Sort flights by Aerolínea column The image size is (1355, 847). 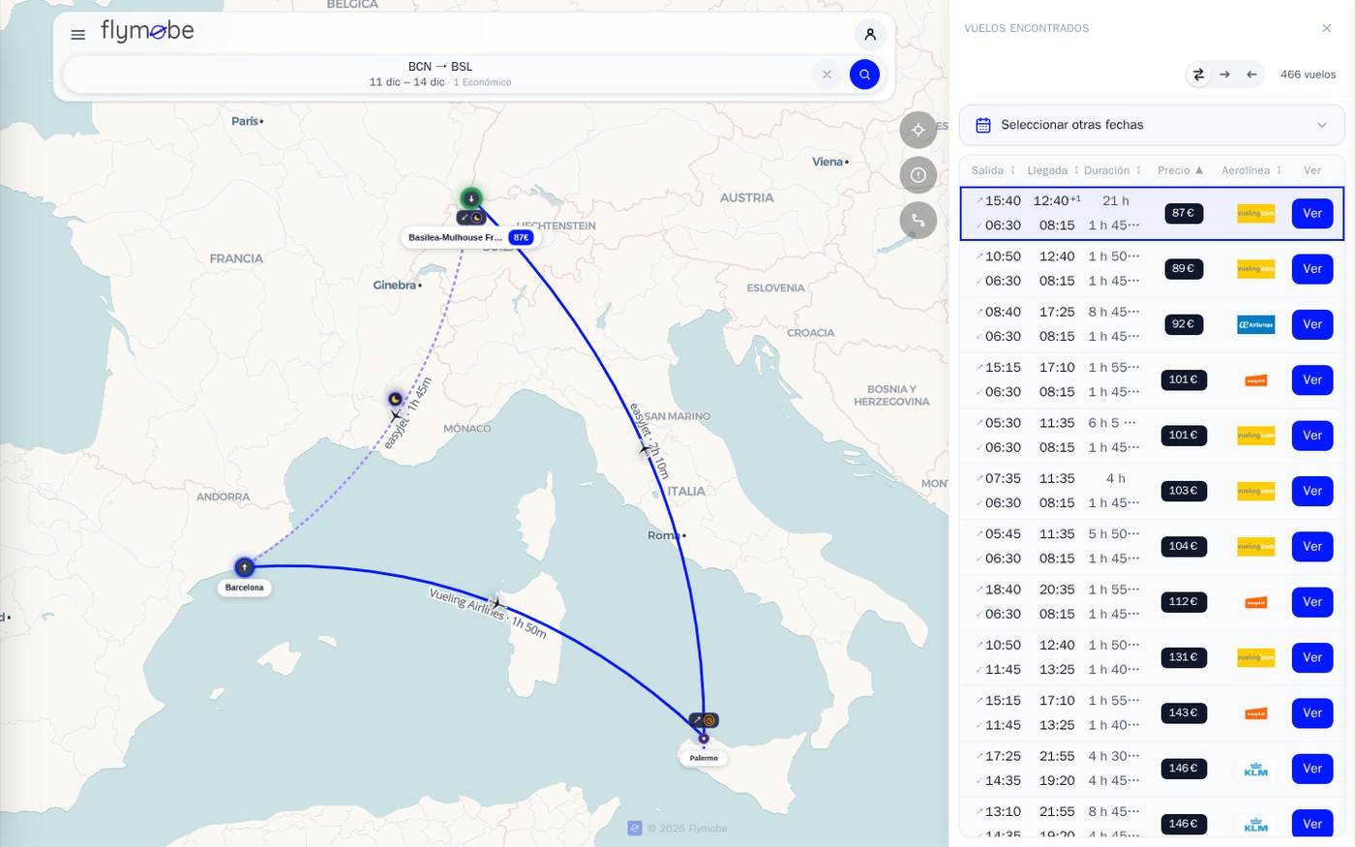pos(1251,170)
